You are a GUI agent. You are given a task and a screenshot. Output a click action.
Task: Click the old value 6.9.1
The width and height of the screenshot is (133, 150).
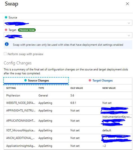73,103
